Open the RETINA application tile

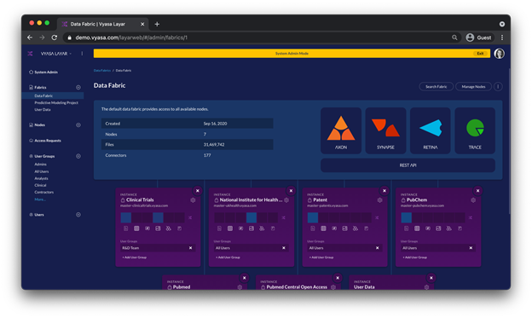[431, 130]
